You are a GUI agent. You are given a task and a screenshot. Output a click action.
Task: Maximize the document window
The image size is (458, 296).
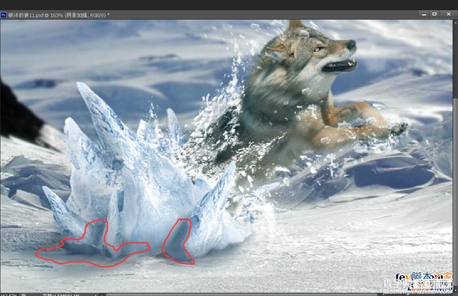[435, 14]
